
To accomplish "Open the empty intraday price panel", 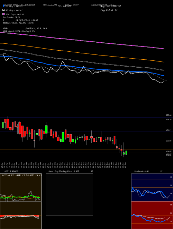I will 69,194.
